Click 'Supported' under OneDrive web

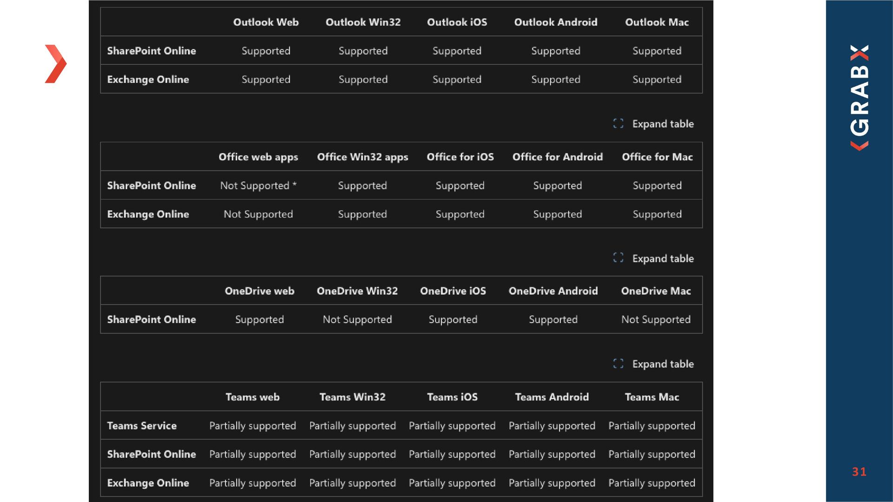pyautogui.click(x=260, y=319)
